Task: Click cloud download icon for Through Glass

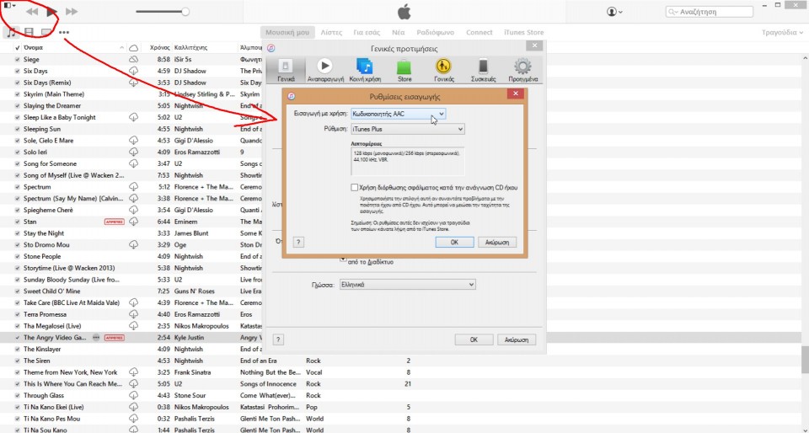Action: tap(134, 395)
